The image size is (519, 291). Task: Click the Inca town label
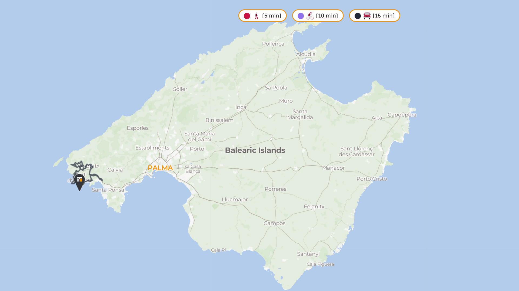(x=241, y=107)
